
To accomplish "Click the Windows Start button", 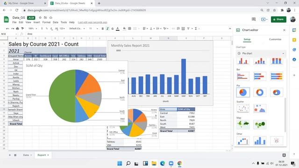I will (x=120, y=163).
